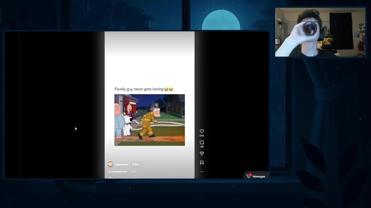Follow the stewiexvids account

136,164
